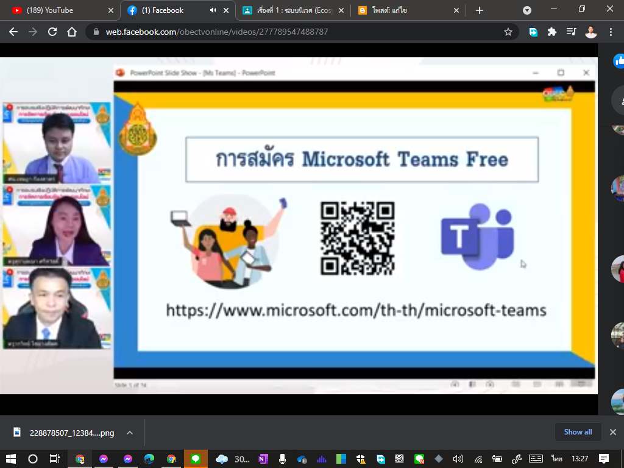Open Cortana search circle
The width and height of the screenshot is (624, 468).
(x=33, y=459)
